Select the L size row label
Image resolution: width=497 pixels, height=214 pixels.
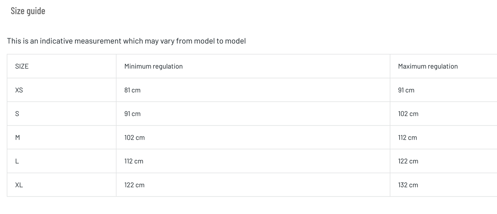point(17,161)
